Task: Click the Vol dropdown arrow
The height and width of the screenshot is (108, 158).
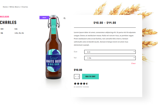Action: 134,58
